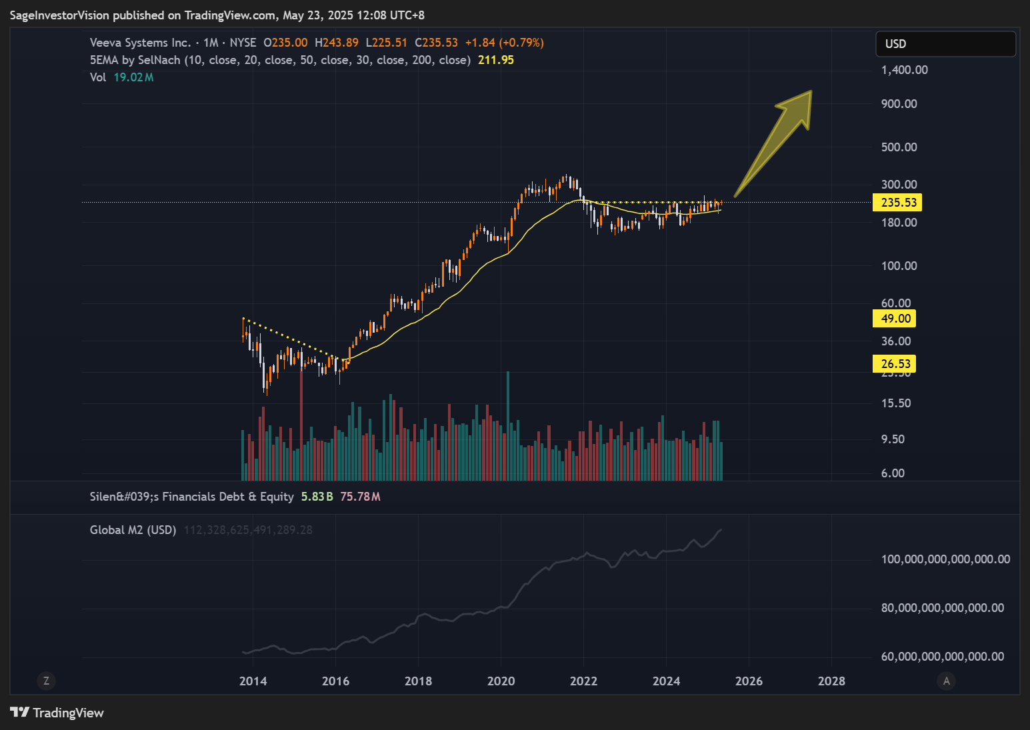
Task: Click the 5EMA value 211.95
Action: pos(496,60)
